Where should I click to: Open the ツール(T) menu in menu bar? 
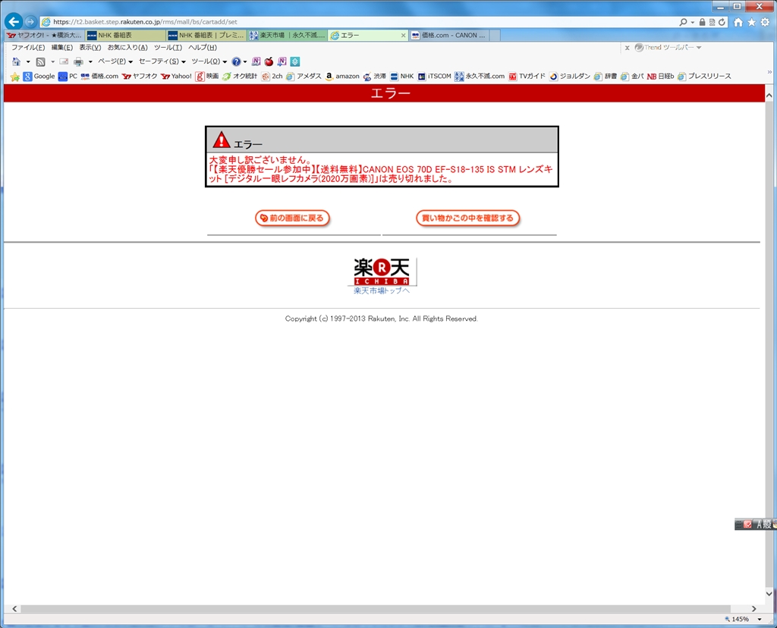click(168, 48)
